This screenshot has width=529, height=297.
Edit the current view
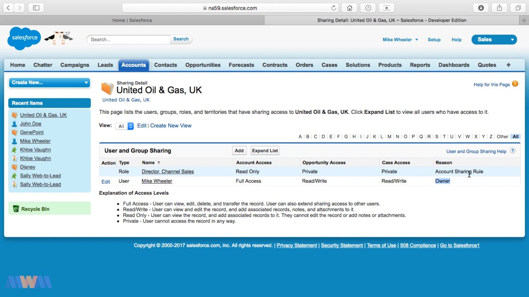(142, 126)
